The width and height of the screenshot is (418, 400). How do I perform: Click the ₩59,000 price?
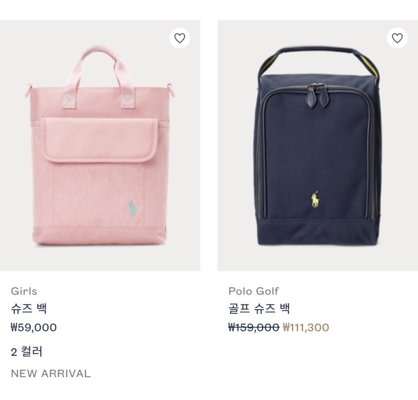tap(34, 328)
